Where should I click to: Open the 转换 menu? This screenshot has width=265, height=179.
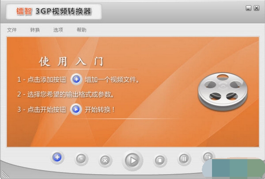click(35, 30)
